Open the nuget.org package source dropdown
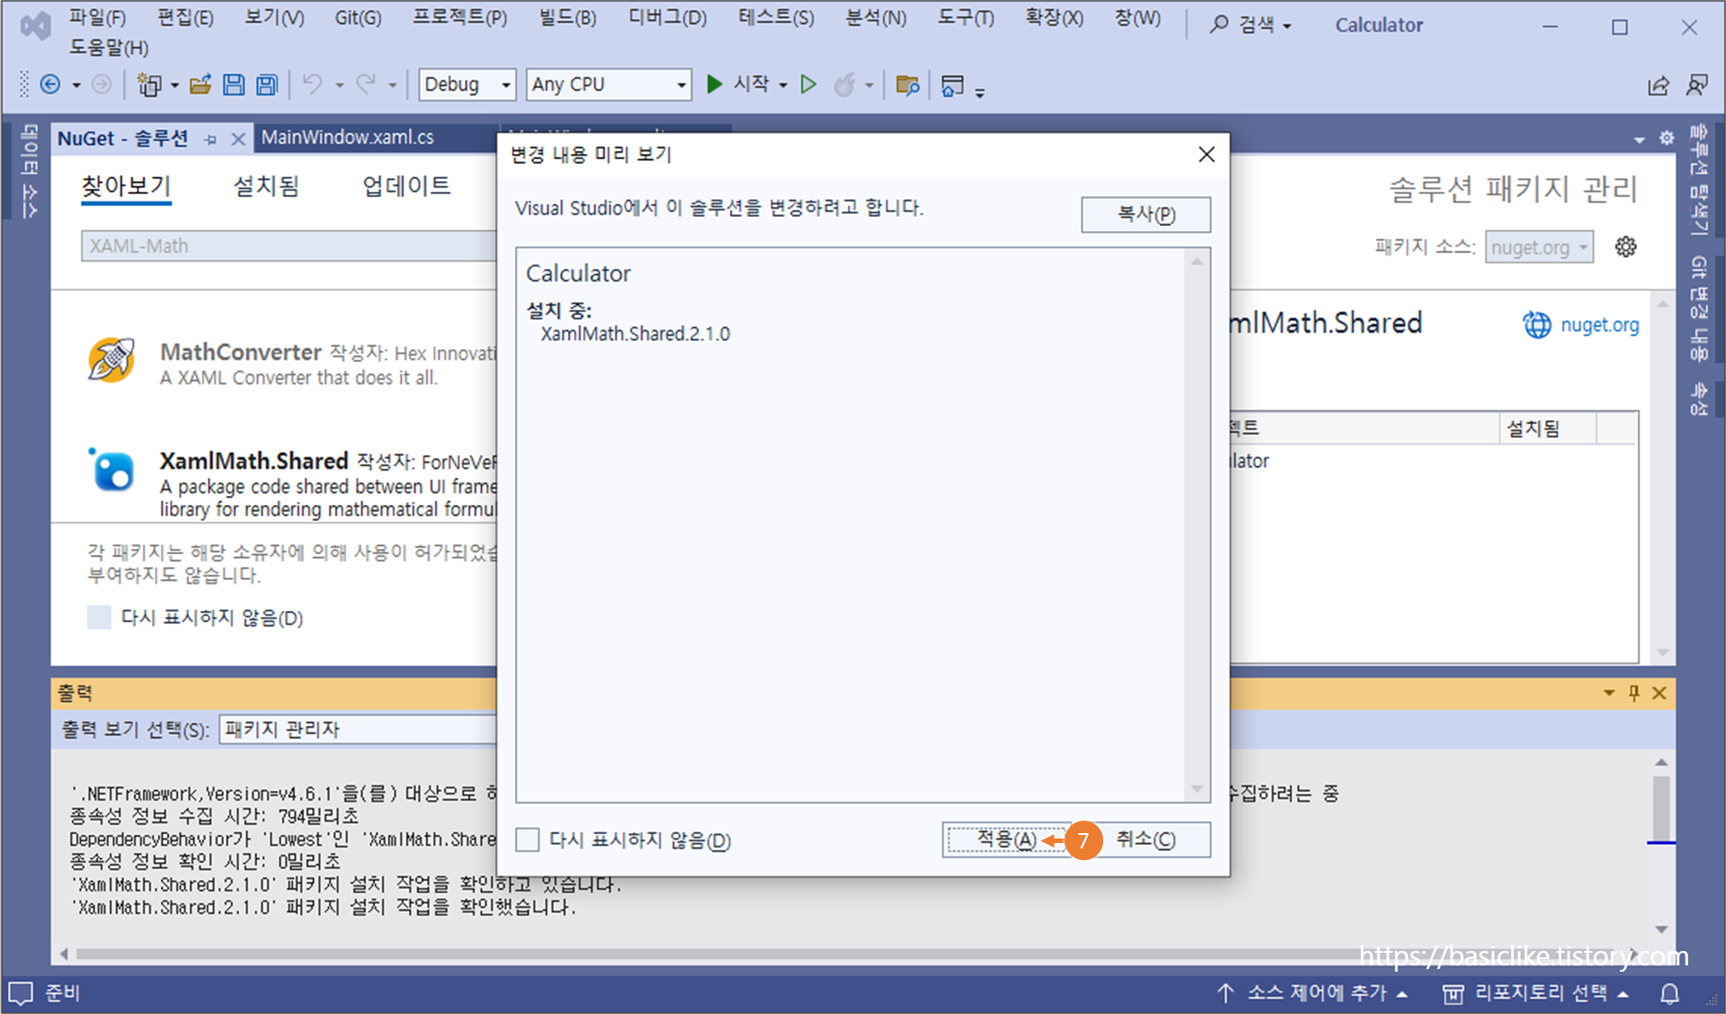Screen dimensions: 1726x1014 pos(1539,247)
